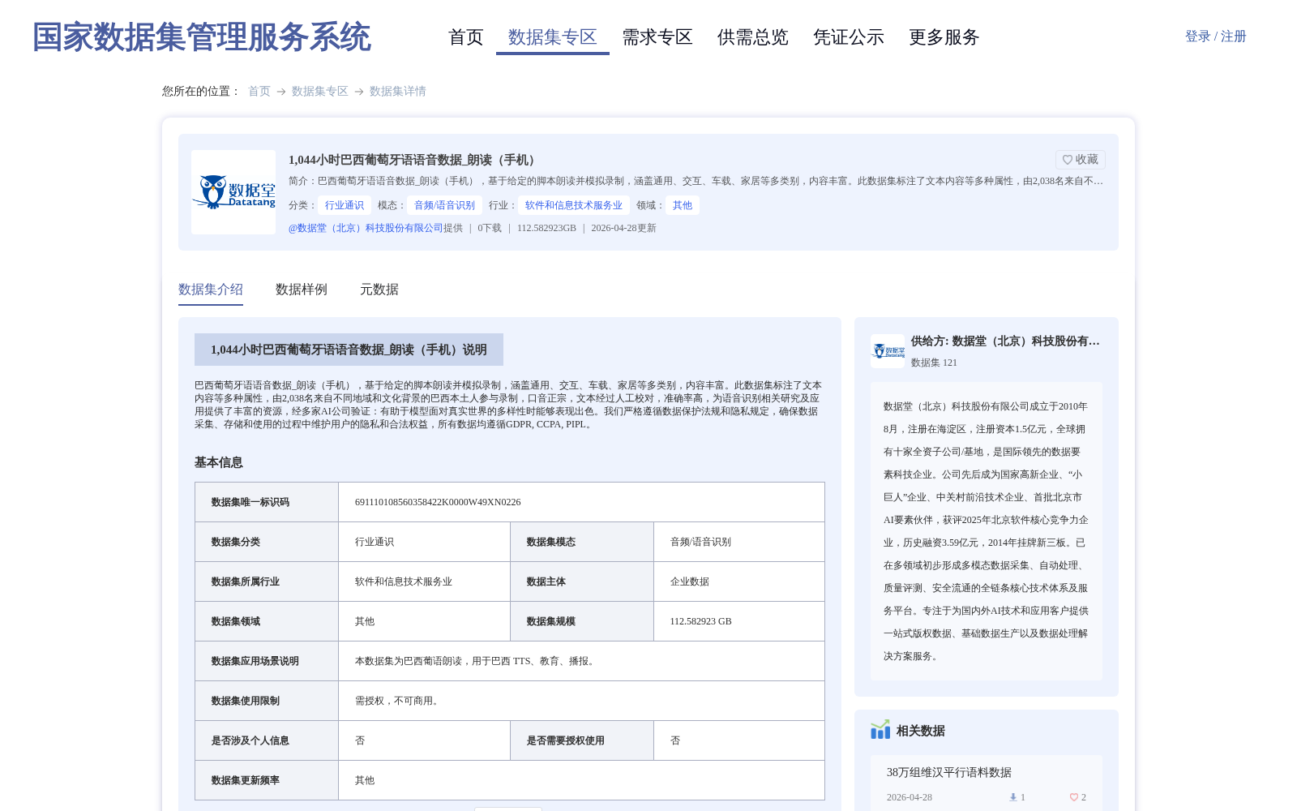
Task: Click 数据集专区 in the breadcrumb
Action: 320,92
